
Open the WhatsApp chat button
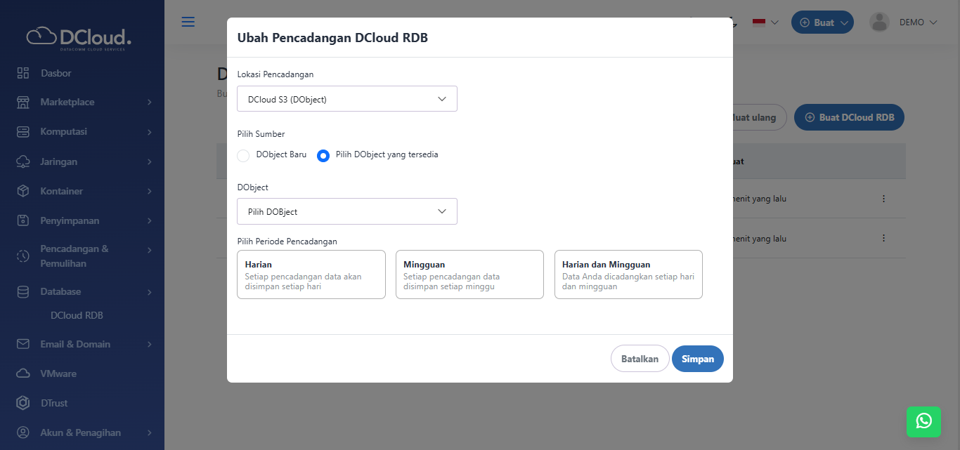[x=923, y=421]
